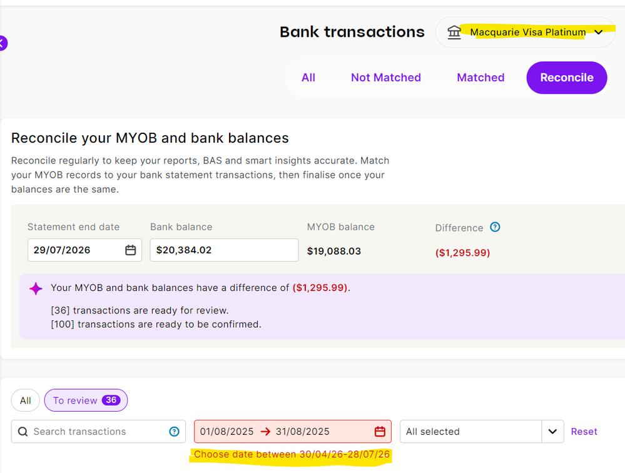
Task: Select the To review 36 filter chip
Action: coord(86,400)
